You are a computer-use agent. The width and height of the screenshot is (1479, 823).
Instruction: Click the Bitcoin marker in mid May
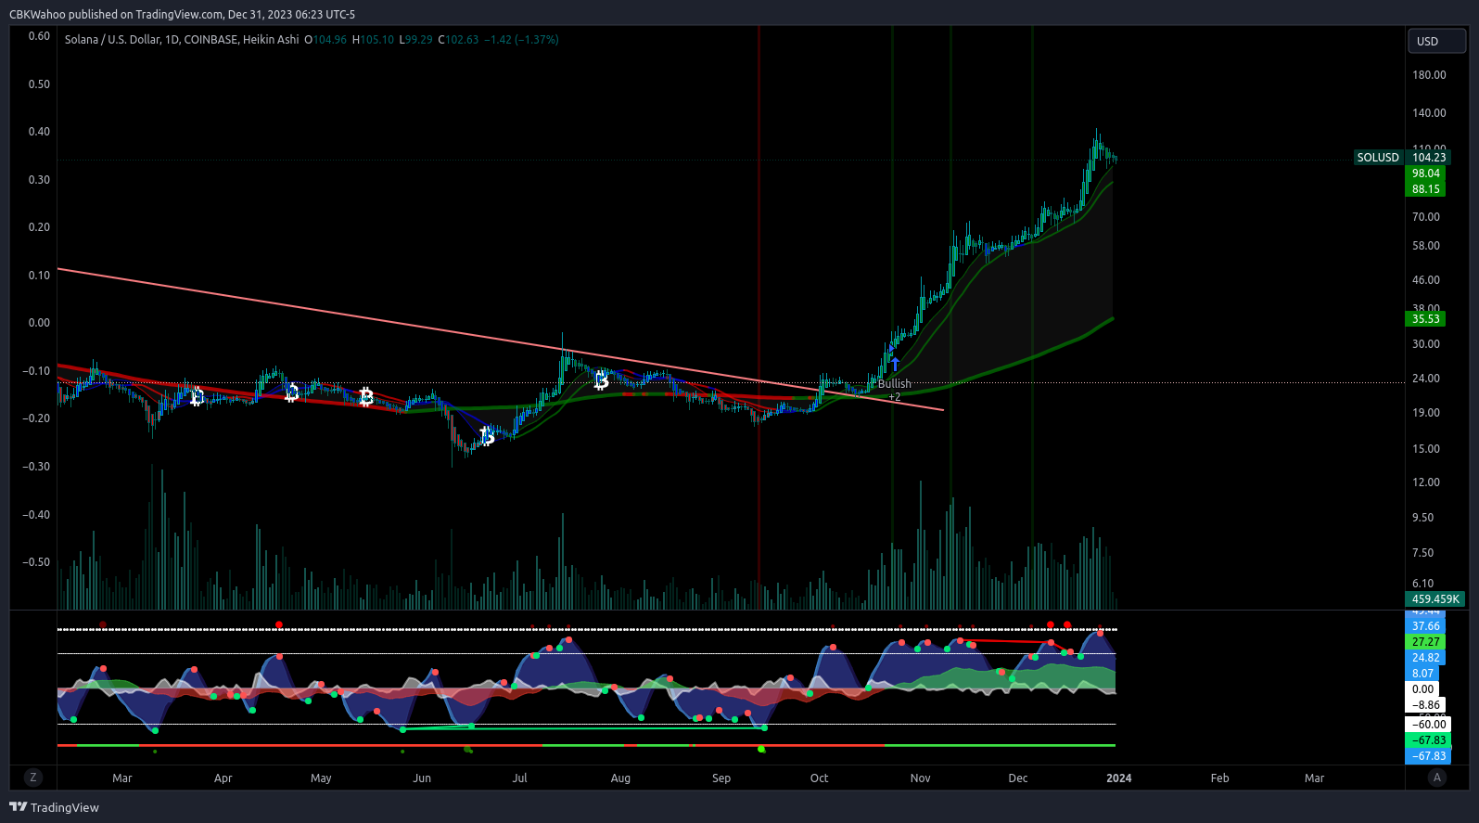(x=366, y=397)
